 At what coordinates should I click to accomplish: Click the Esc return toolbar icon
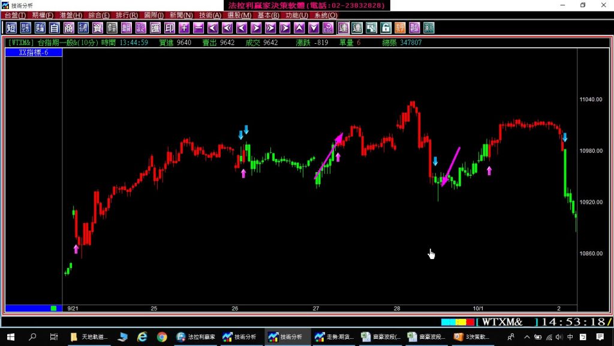(328, 28)
